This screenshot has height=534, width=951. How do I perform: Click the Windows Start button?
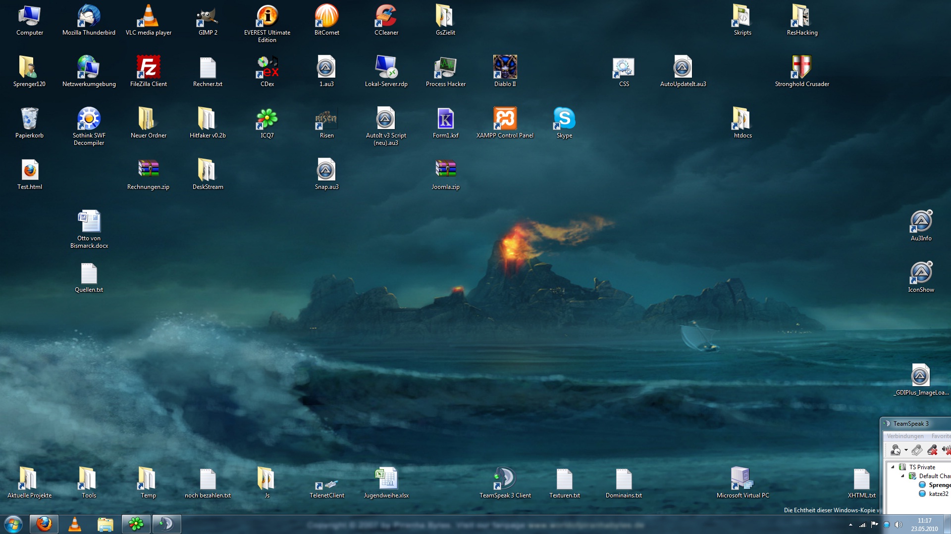pos(13,524)
